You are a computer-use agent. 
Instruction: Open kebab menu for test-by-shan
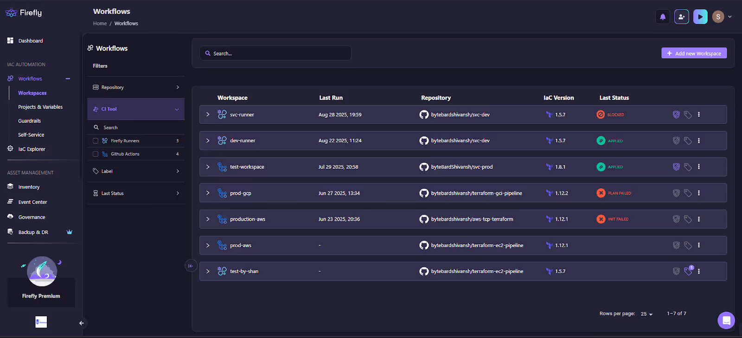coord(699,271)
